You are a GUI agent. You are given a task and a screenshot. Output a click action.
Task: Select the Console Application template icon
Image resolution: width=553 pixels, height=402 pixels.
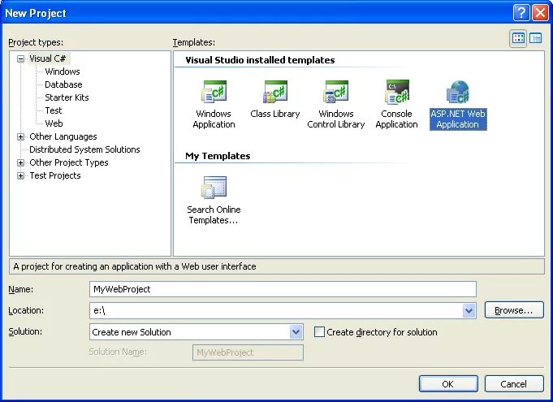(x=397, y=92)
